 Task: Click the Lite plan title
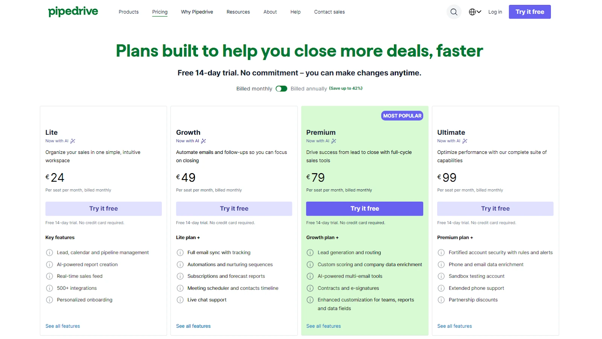click(52, 132)
